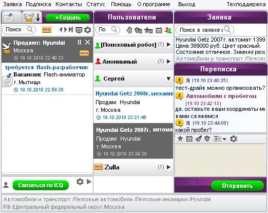Image resolution: width=268 pixels, height=213 pixels.
Task: Select the Продают: Hyundai Москва entry
Action: (x=47, y=50)
